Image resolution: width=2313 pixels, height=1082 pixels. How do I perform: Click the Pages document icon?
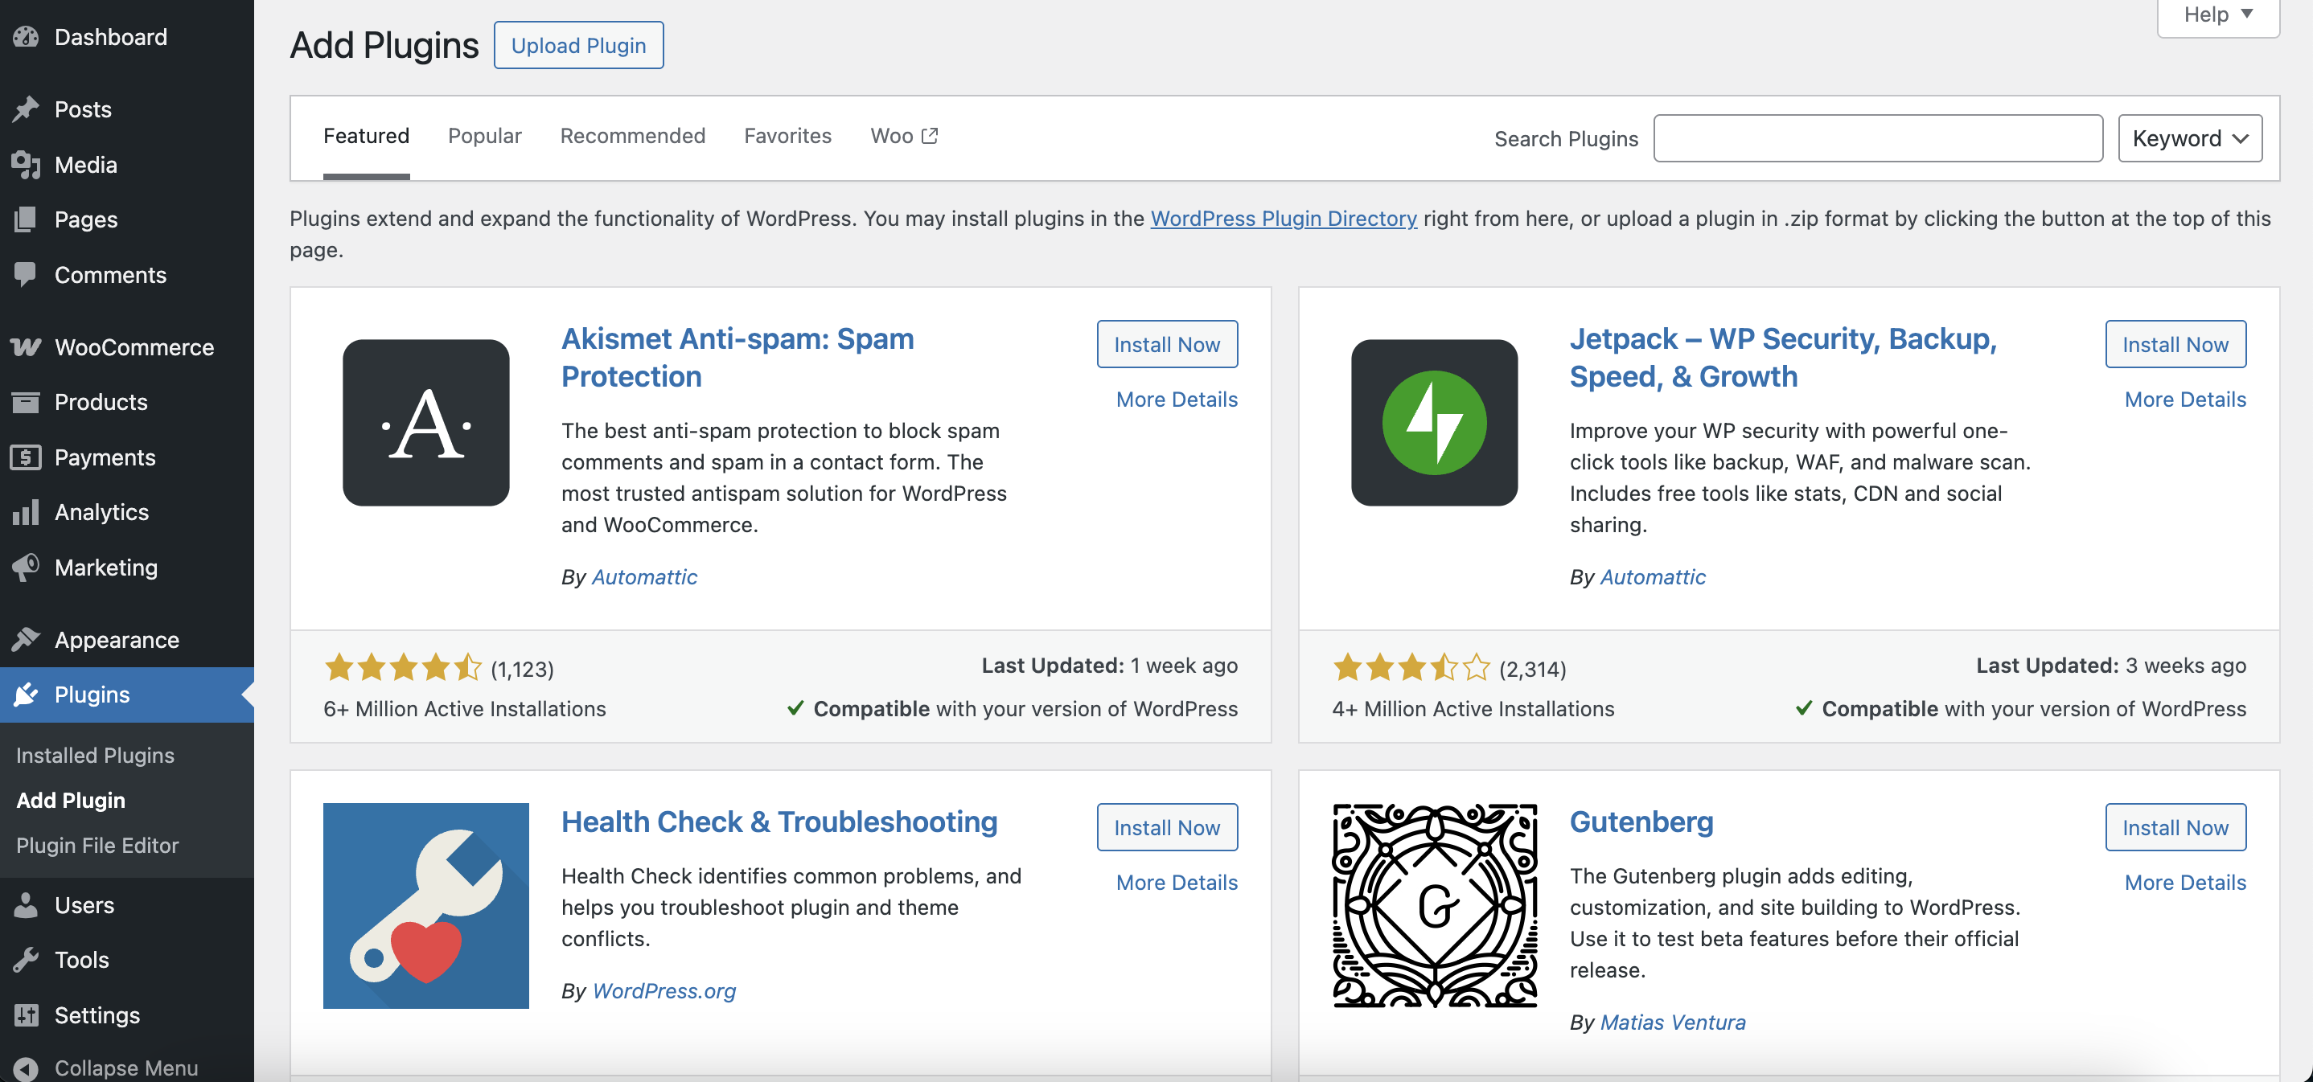tap(26, 219)
